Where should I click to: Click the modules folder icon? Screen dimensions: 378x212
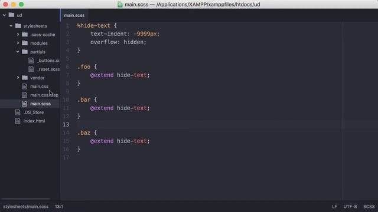25,43
